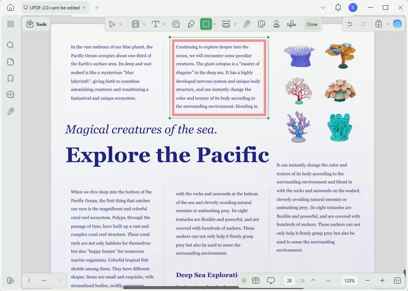
Task: Switch to two-page reading view
Action: pyautogui.click(x=256, y=280)
